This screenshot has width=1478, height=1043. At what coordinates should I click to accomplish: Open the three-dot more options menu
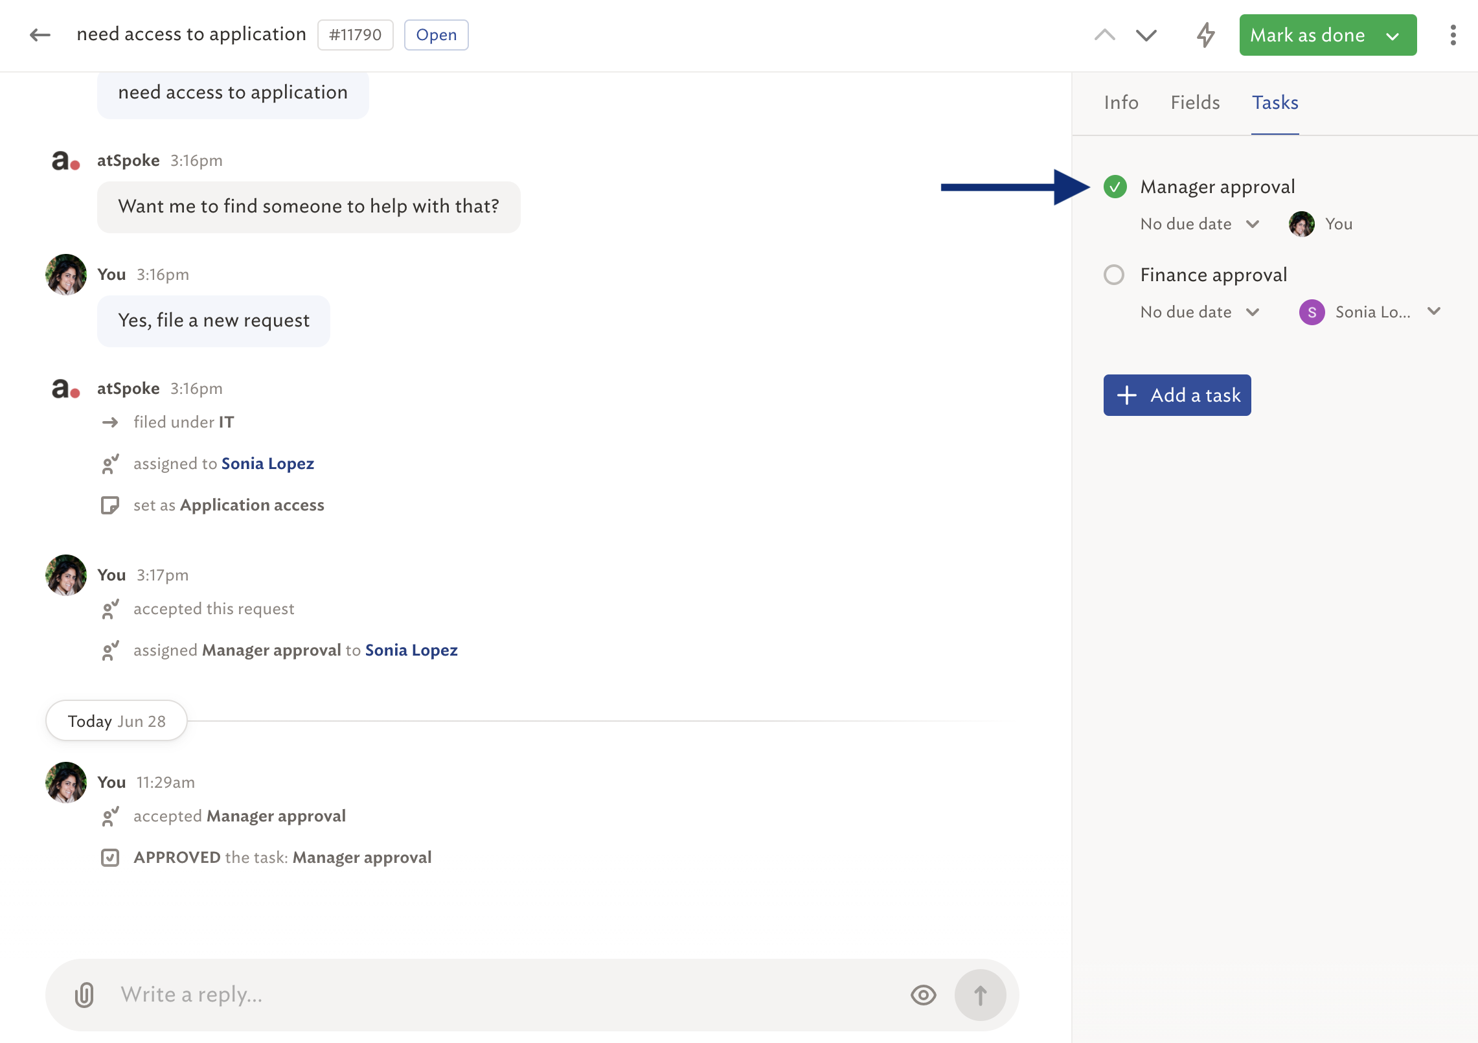[x=1453, y=35]
